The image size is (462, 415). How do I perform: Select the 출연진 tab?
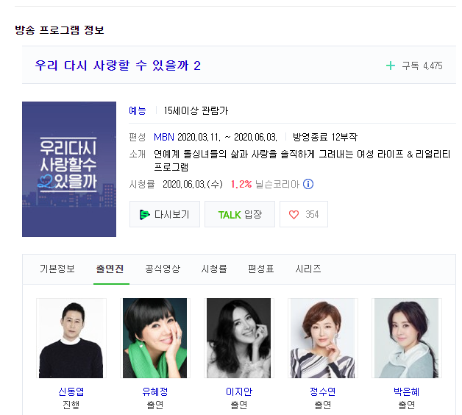click(110, 269)
